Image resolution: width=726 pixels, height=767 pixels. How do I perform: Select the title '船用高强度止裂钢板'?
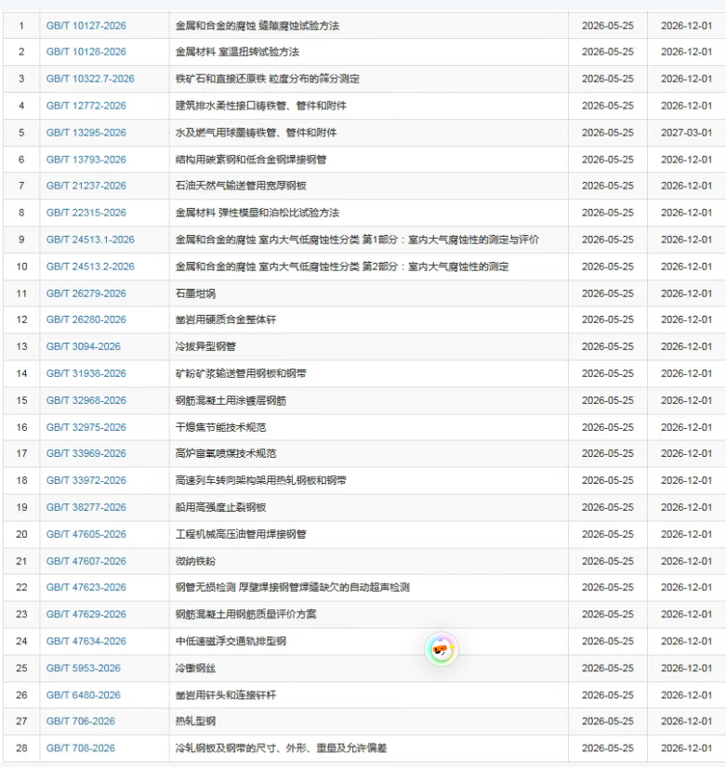coord(221,507)
